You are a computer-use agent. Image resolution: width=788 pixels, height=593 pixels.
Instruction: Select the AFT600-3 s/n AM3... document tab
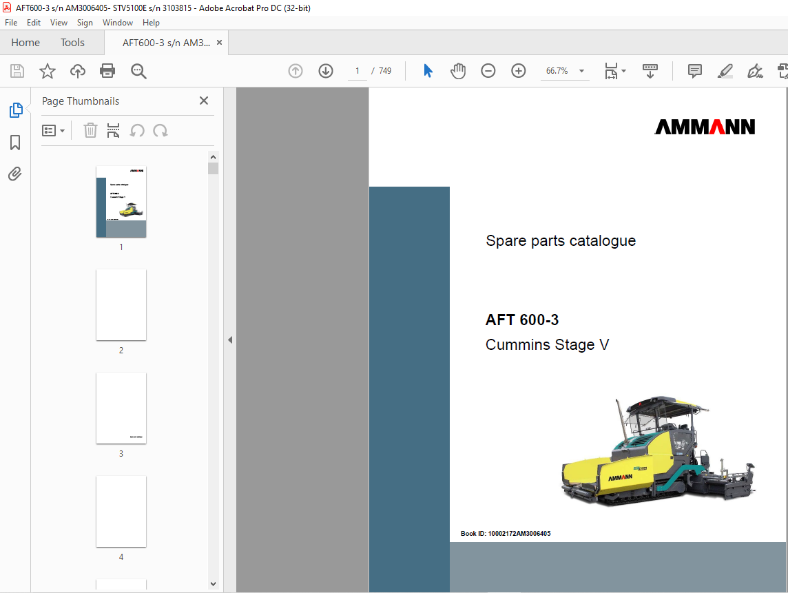(x=166, y=43)
